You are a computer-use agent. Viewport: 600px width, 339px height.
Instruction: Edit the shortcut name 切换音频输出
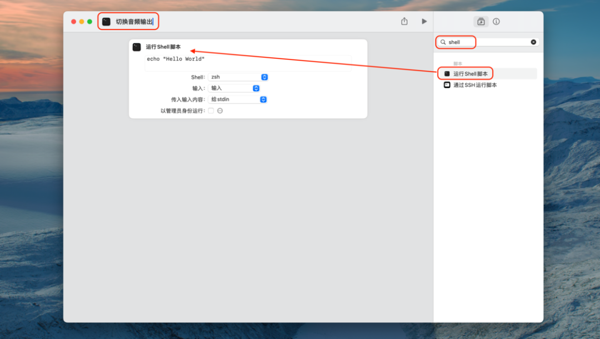134,22
